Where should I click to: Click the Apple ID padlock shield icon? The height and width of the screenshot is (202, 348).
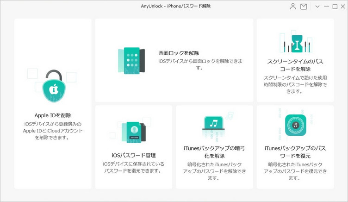tap(54, 86)
